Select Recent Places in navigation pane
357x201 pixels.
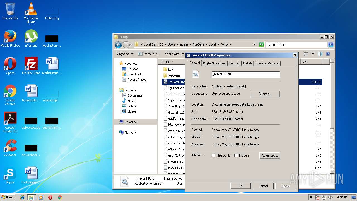134,80
